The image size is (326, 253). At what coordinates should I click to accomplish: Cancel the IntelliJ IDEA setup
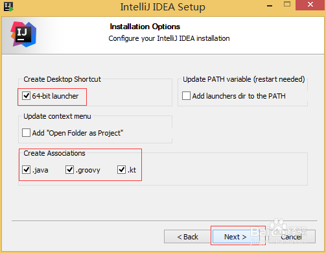(x=292, y=237)
